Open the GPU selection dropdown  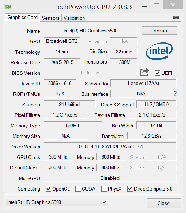[57, 202]
